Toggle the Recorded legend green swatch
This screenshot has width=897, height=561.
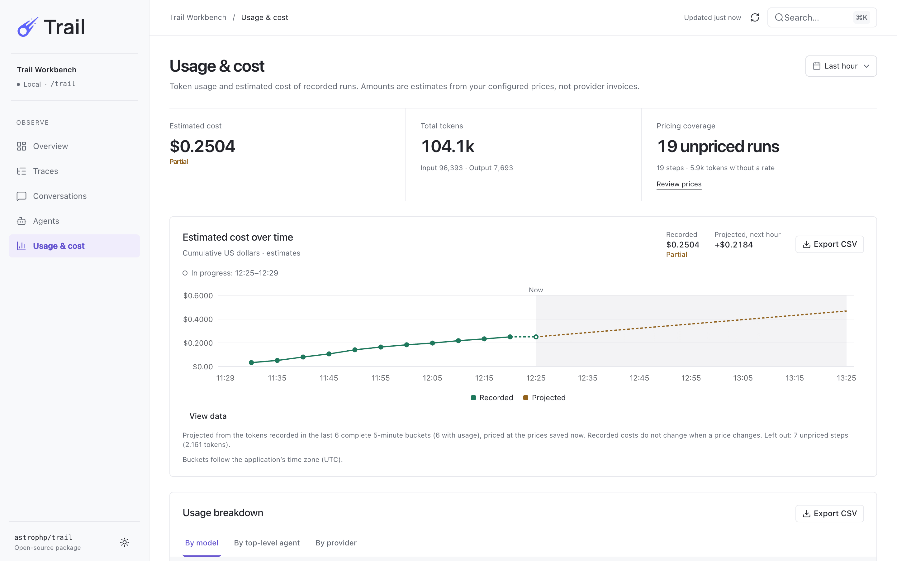point(473,398)
